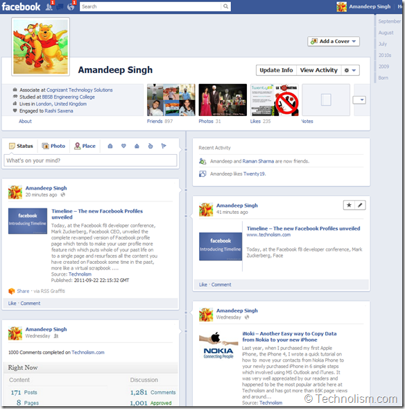Click the RSS Graffiti share icon

click(12, 291)
